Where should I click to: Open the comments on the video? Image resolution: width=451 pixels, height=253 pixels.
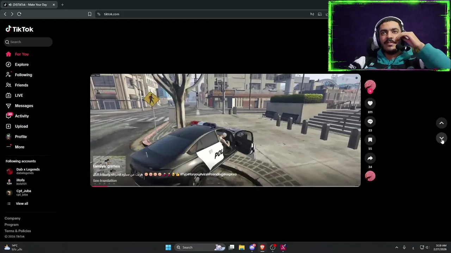click(x=370, y=121)
